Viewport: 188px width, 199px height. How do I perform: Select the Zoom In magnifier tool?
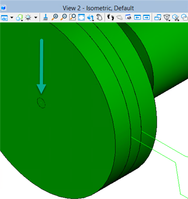pyautogui.click(x=55, y=17)
